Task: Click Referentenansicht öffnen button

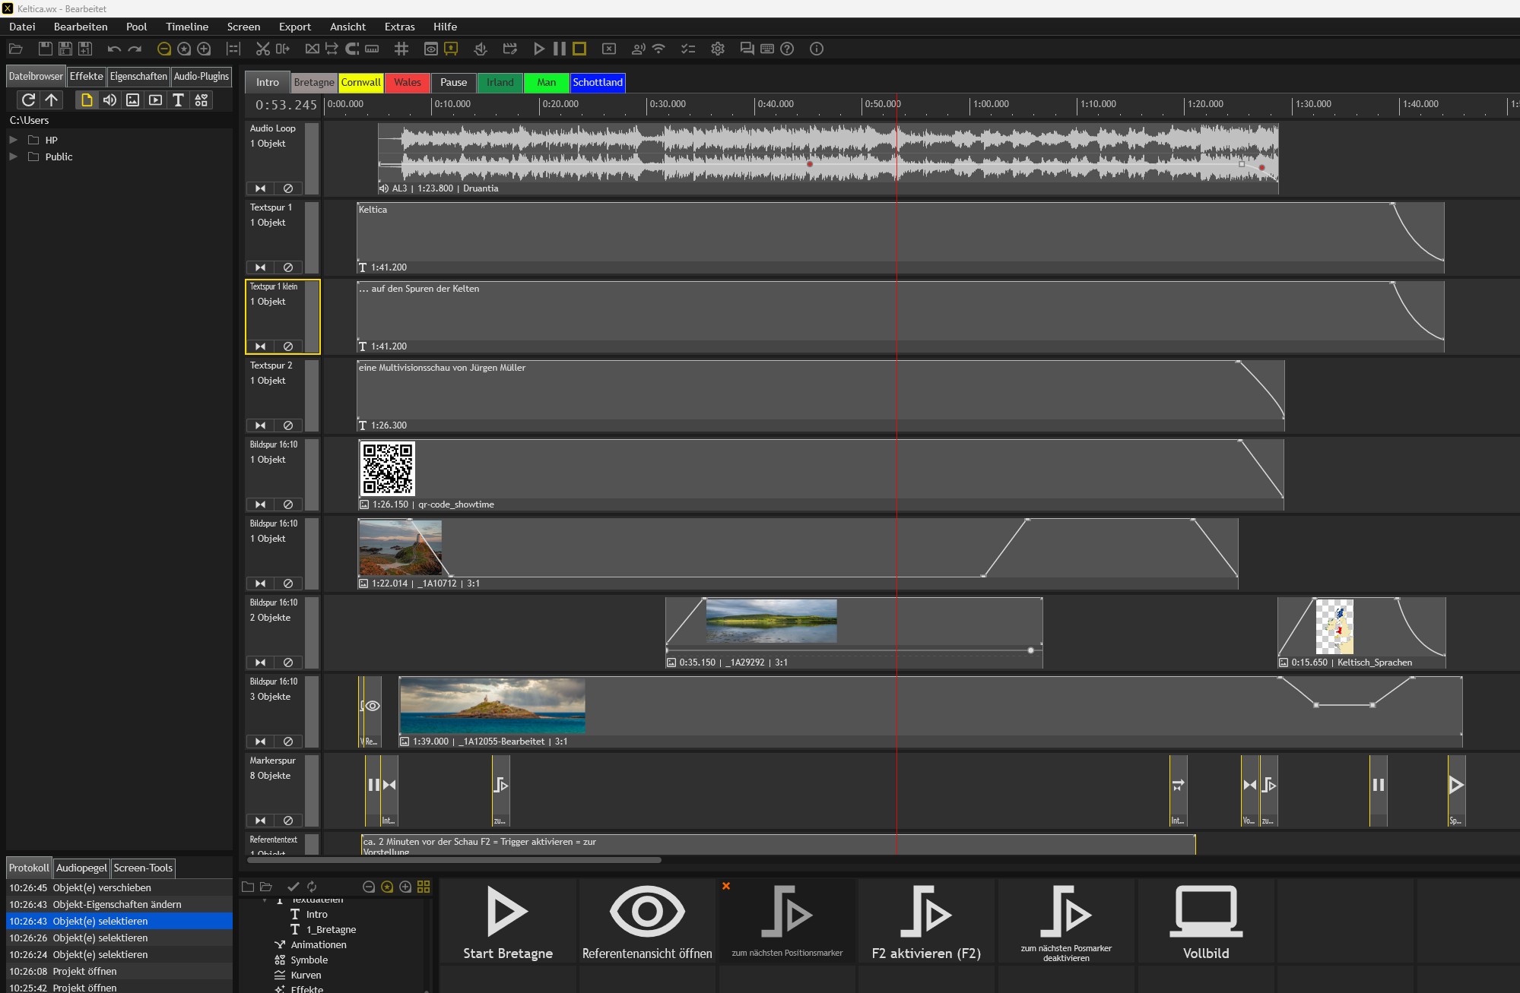Action: point(647,922)
